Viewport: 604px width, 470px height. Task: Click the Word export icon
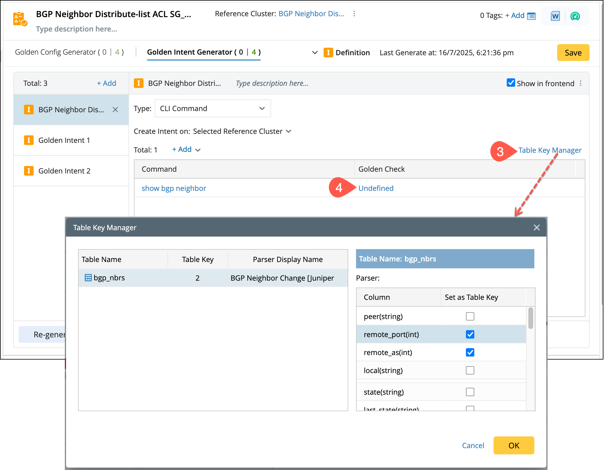point(555,16)
